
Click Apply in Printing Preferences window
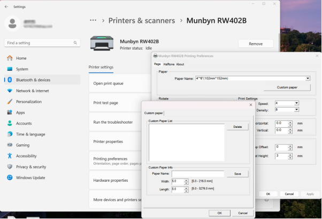(310, 194)
